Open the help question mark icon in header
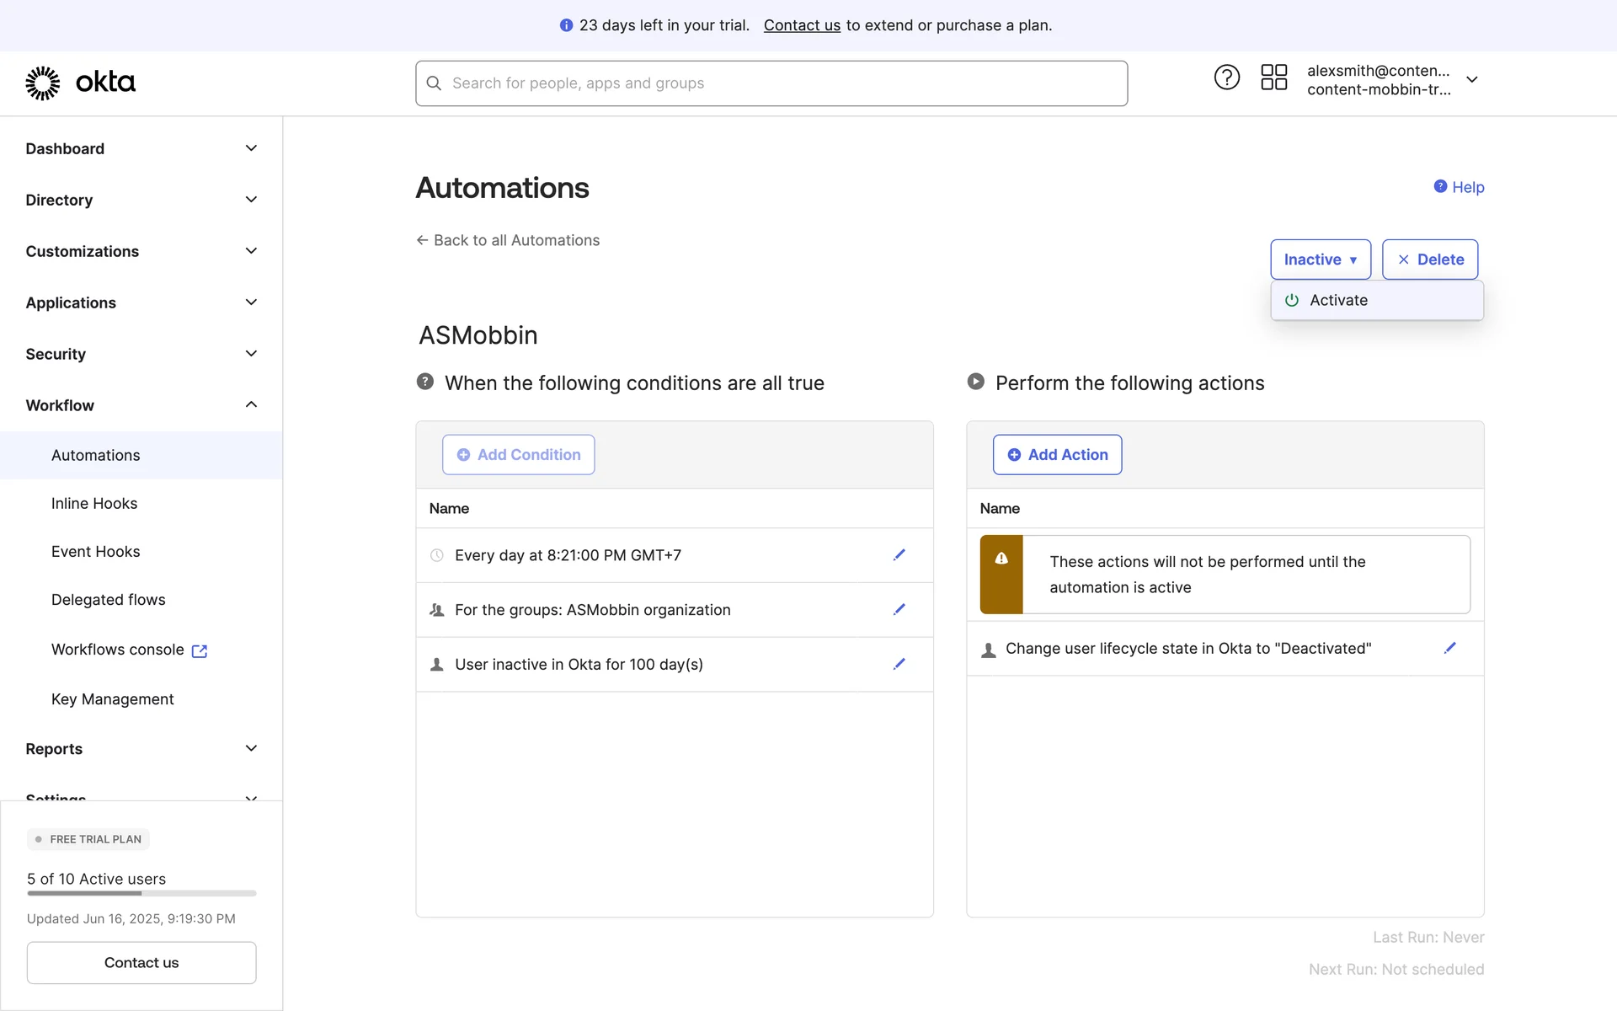The height and width of the screenshot is (1011, 1617). click(1226, 78)
